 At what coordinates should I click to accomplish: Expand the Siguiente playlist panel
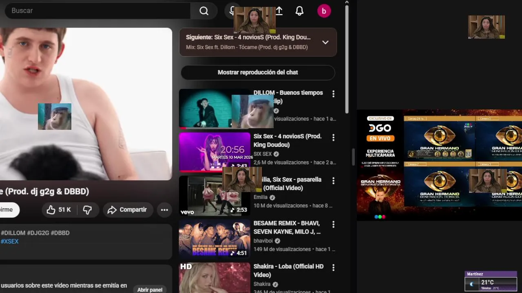325,42
